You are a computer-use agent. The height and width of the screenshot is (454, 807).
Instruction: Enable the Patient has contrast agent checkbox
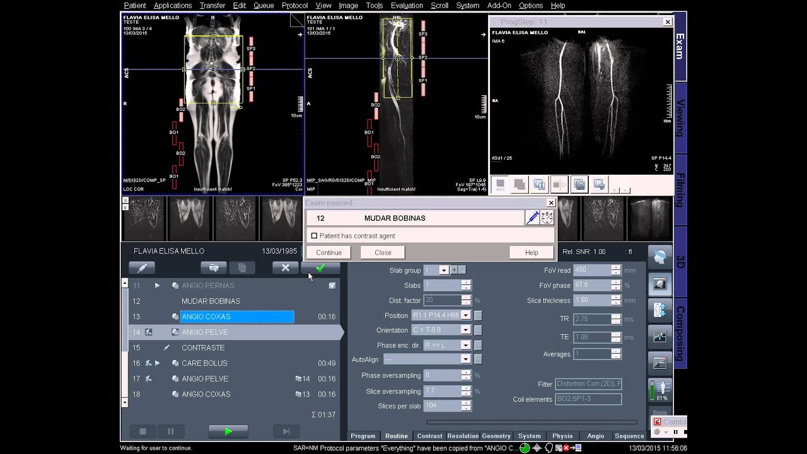coord(314,236)
